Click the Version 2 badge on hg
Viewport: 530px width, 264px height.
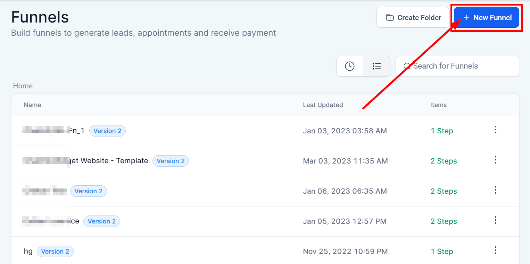click(x=55, y=252)
